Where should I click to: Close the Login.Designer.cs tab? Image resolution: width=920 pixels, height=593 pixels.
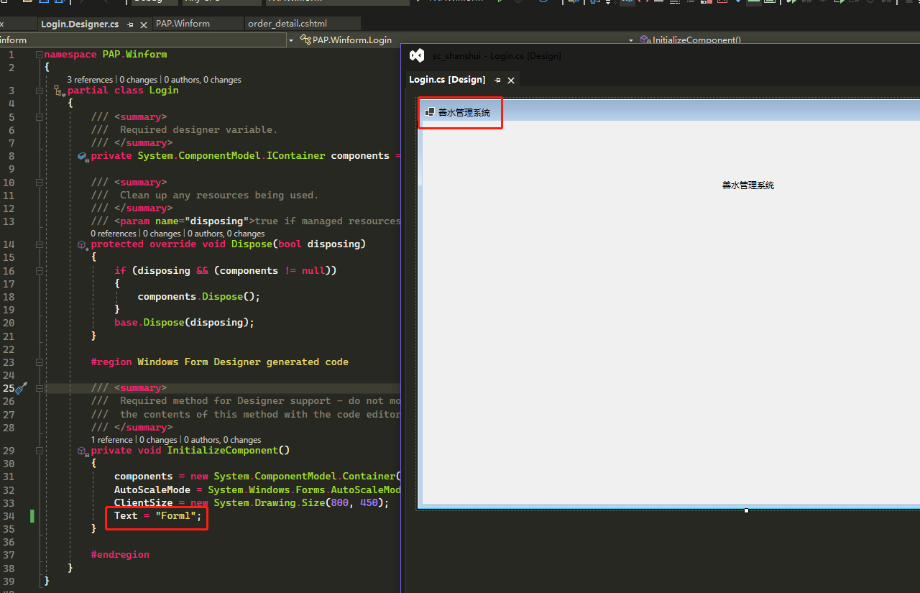[x=144, y=24]
